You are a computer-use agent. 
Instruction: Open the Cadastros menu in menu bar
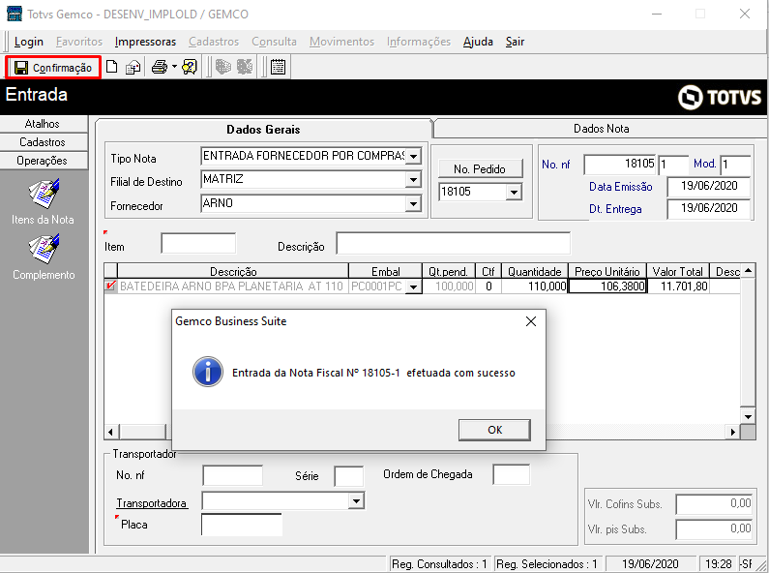coord(214,42)
